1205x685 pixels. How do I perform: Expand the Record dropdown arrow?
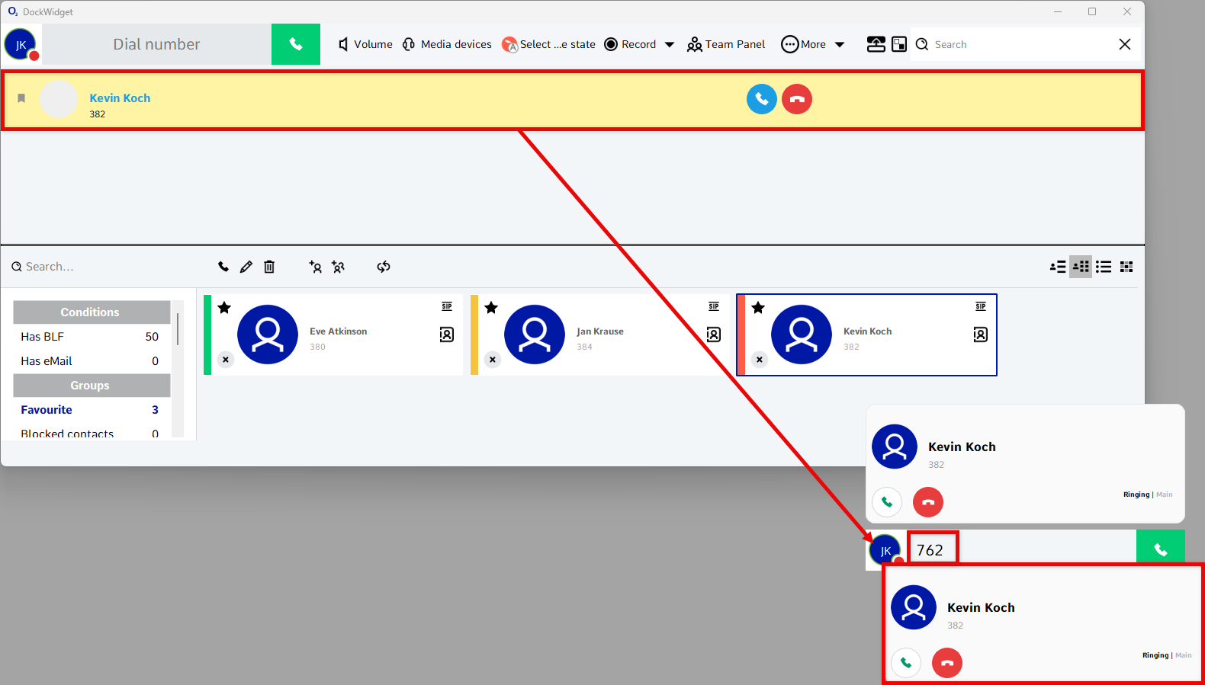[670, 44]
